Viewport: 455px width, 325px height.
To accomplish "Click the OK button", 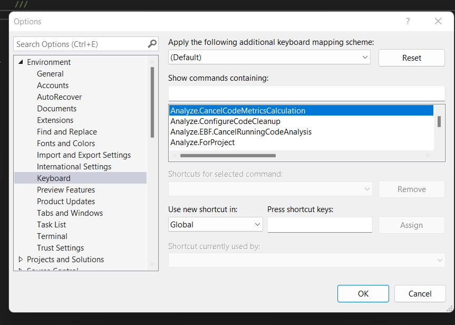I will pos(363,293).
